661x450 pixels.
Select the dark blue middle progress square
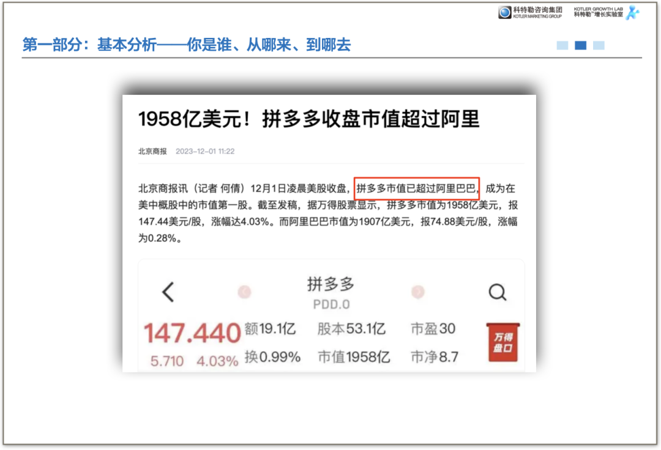581,45
